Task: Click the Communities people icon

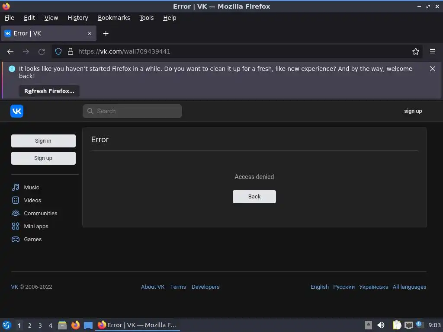Action: click(16, 213)
